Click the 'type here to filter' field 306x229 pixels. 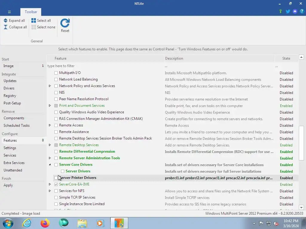105,66
